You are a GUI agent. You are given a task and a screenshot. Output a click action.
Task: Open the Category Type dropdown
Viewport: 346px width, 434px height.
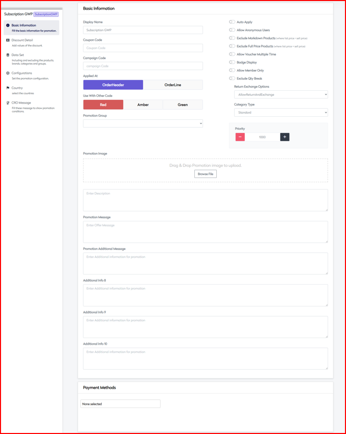(x=281, y=113)
